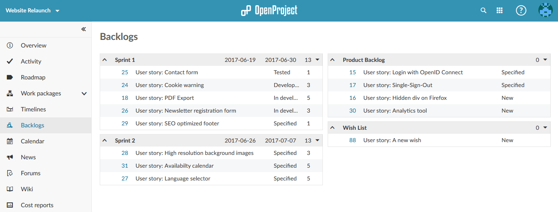The height and width of the screenshot is (212, 558).
Task: Open the modules grid menu icon
Action: pos(500,11)
